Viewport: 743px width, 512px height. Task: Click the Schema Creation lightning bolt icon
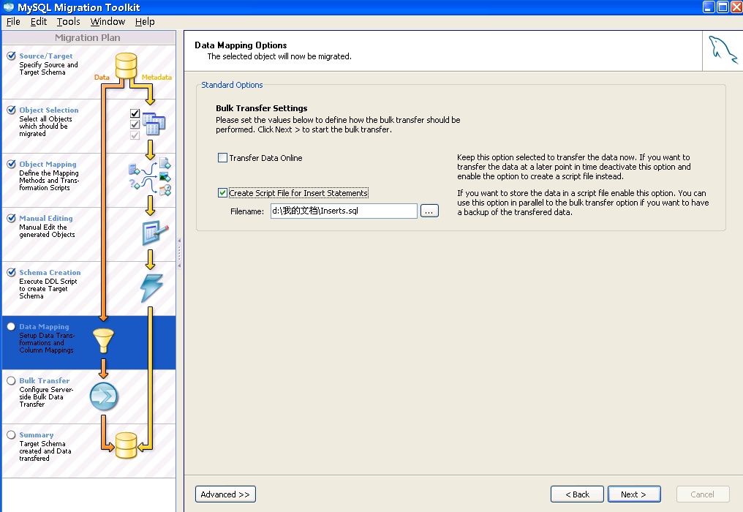click(x=151, y=287)
